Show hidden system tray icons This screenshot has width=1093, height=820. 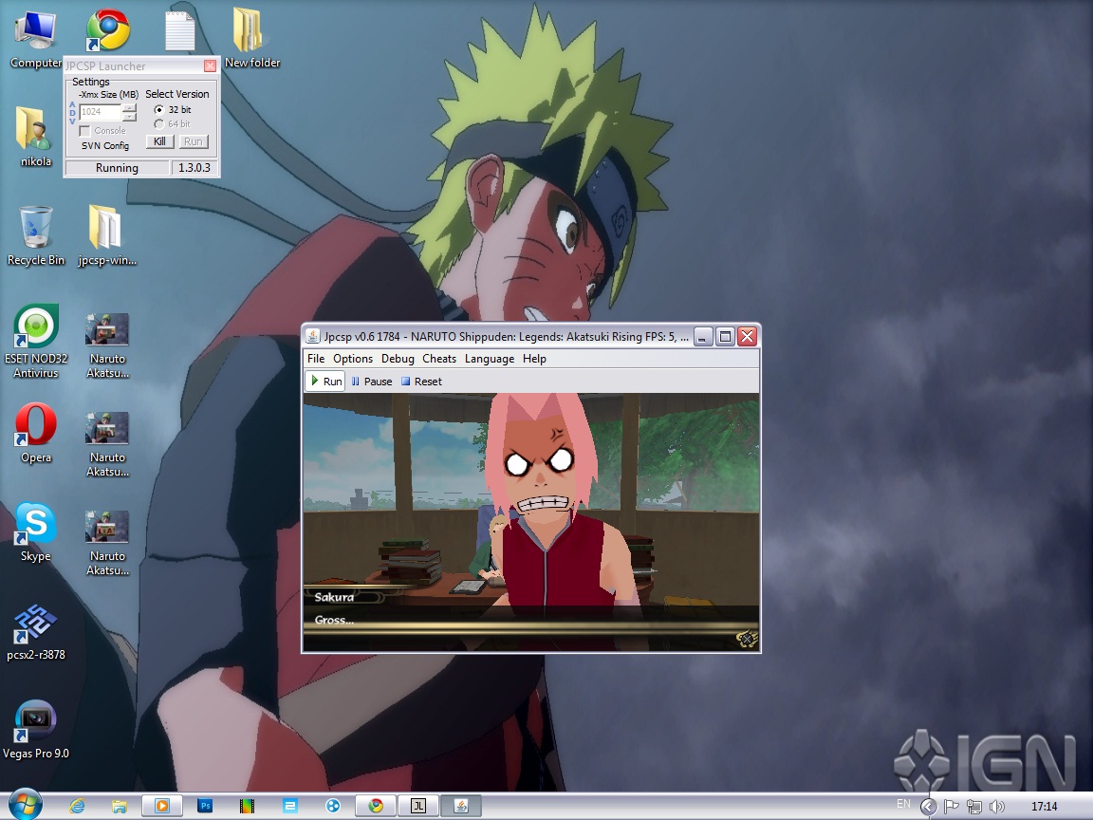[x=929, y=807]
